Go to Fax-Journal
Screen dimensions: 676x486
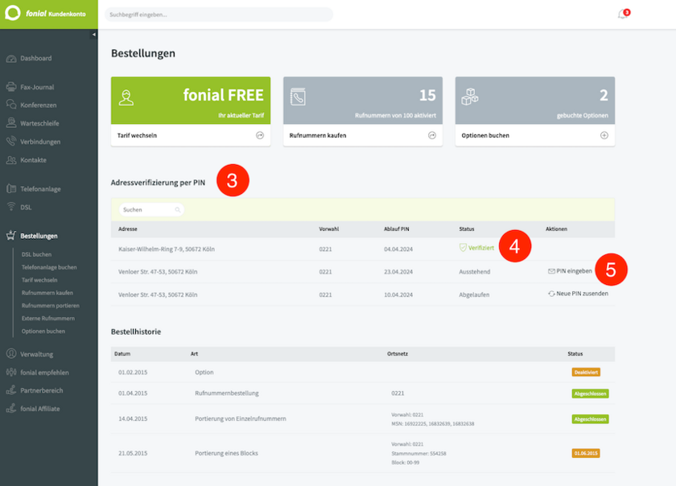(37, 87)
